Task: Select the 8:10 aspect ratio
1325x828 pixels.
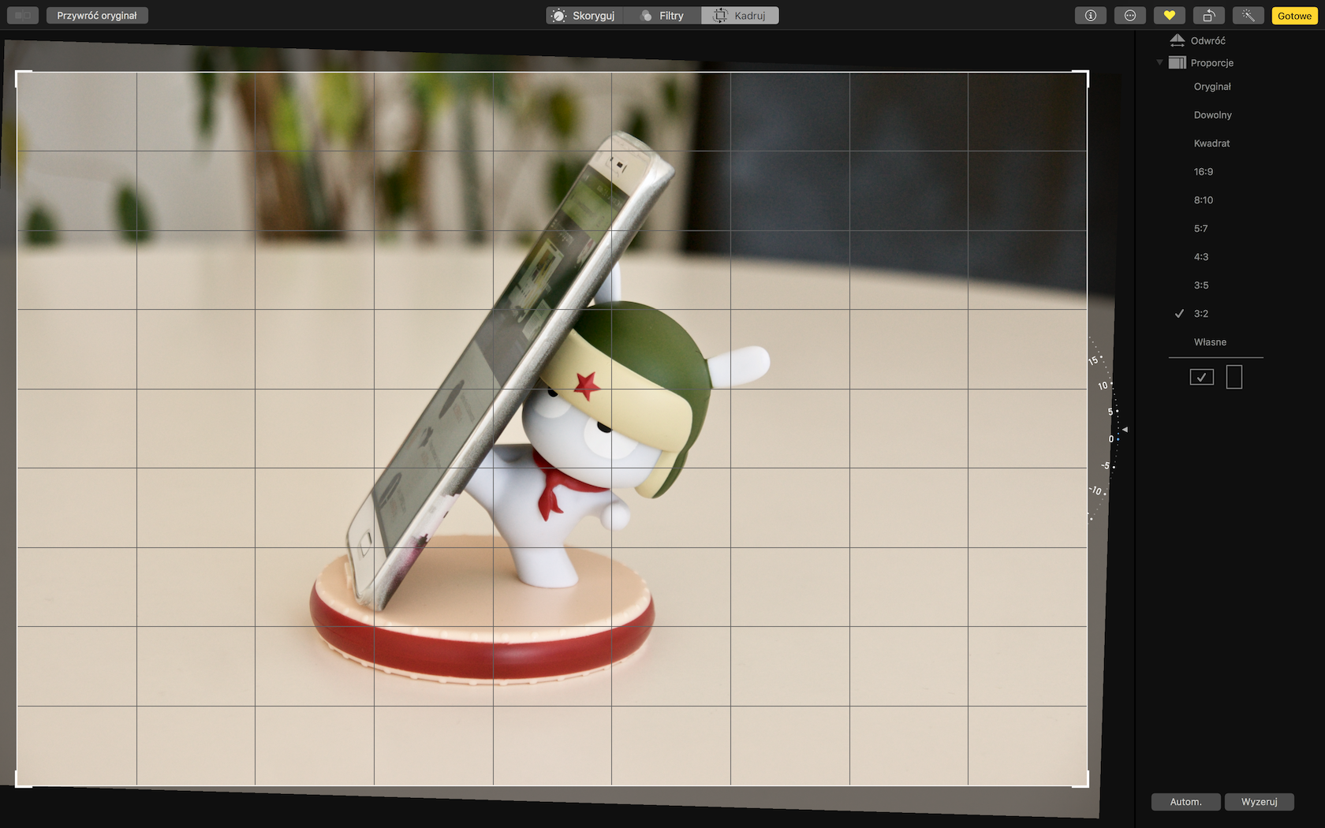Action: click(x=1204, y=200)
